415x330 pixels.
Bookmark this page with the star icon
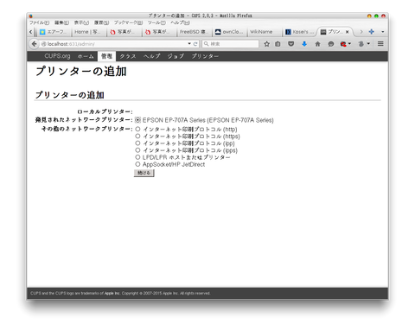click(266, 44)
